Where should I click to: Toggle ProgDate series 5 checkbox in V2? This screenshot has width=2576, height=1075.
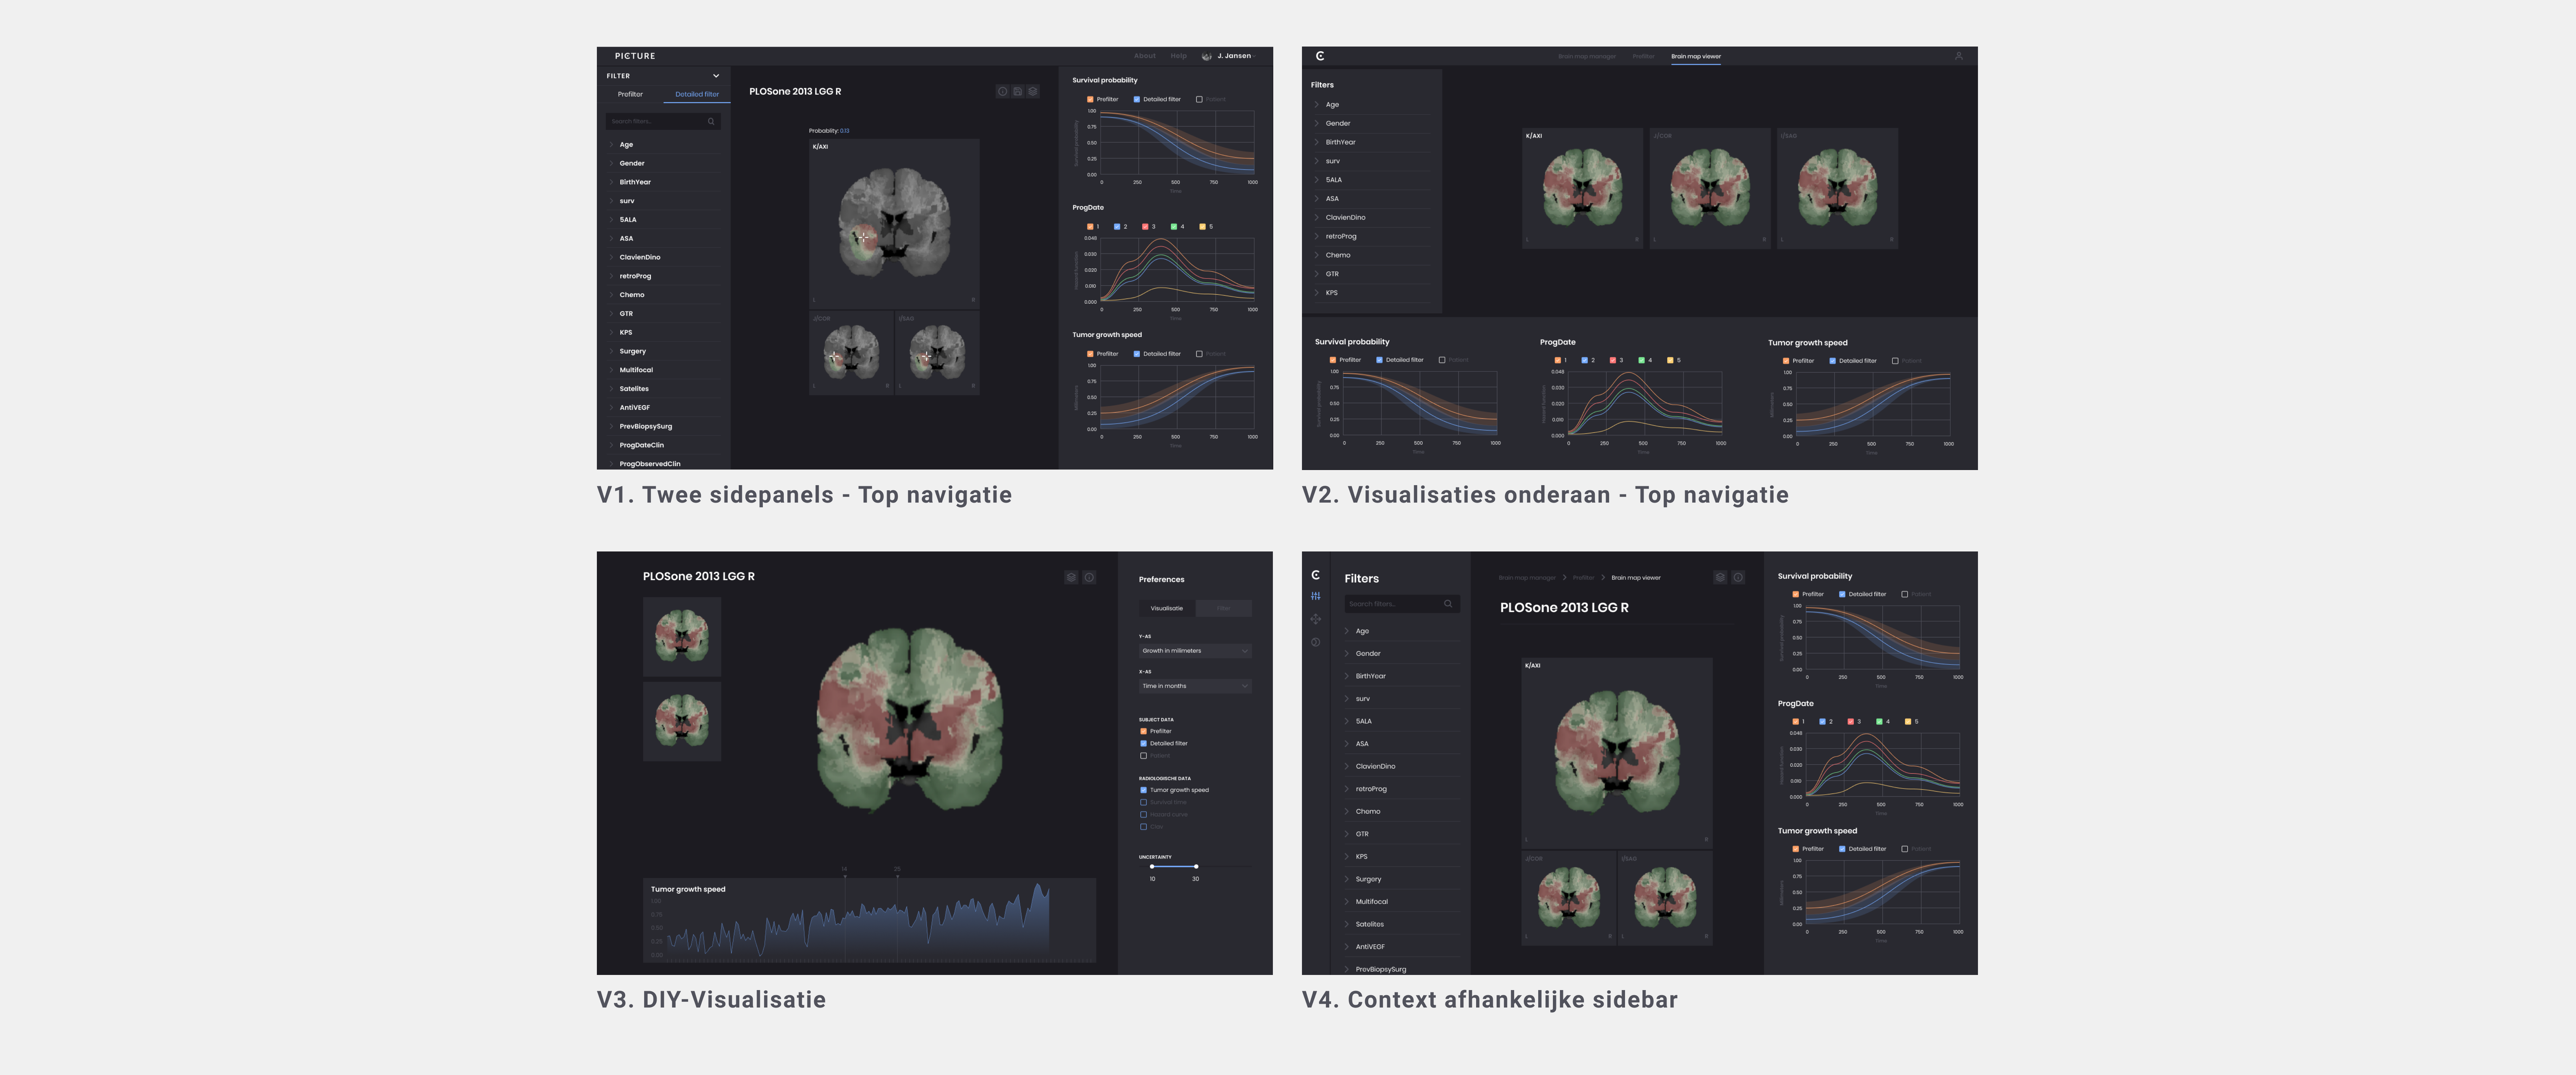point(1670,360)
